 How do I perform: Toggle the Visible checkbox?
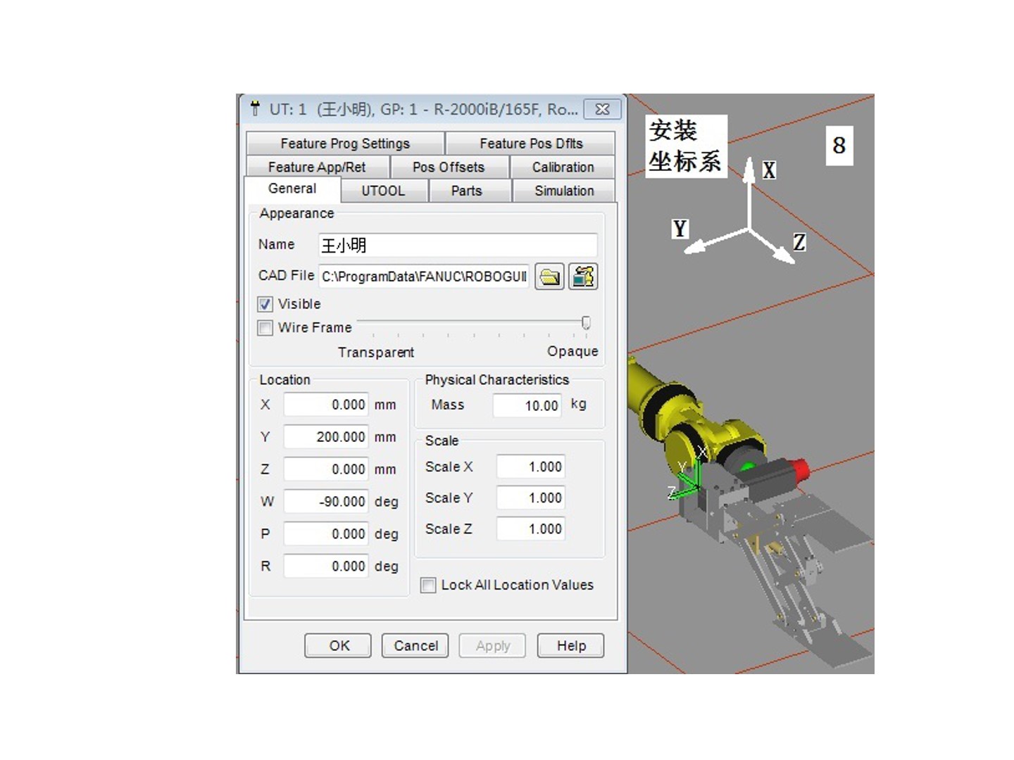click(265, 305)
